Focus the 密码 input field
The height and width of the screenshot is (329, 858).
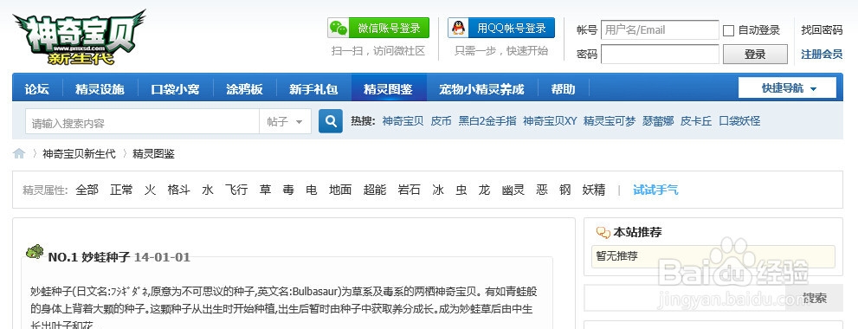(660, 55)
